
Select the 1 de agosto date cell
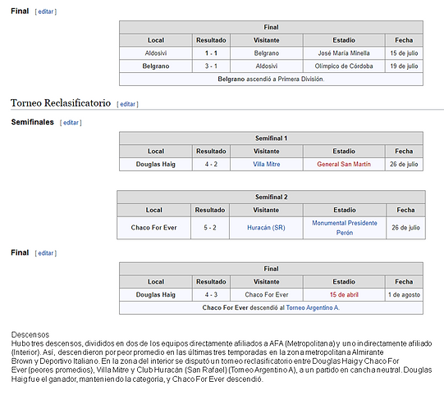(x=404, y=295)
